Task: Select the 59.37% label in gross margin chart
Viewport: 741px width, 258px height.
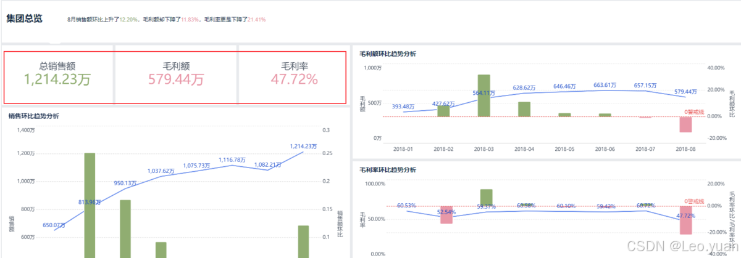Action: pyautogui.click(x=487, y=206)
